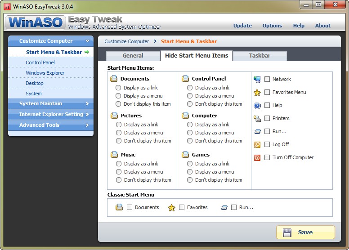
Task: Click the Classic Start Menu Documents icon
Action: (x=119, y=207)
